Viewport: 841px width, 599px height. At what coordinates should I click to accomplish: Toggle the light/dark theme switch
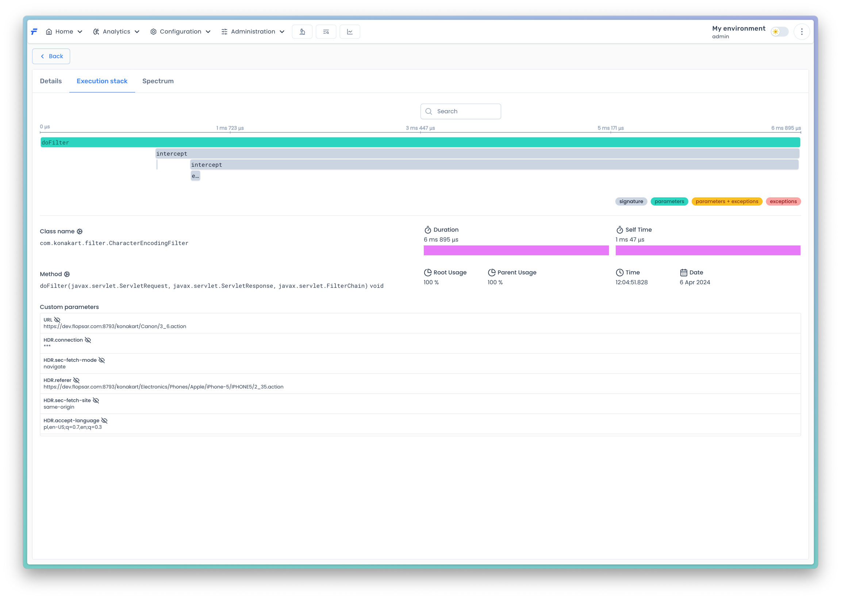click(779, 32)
